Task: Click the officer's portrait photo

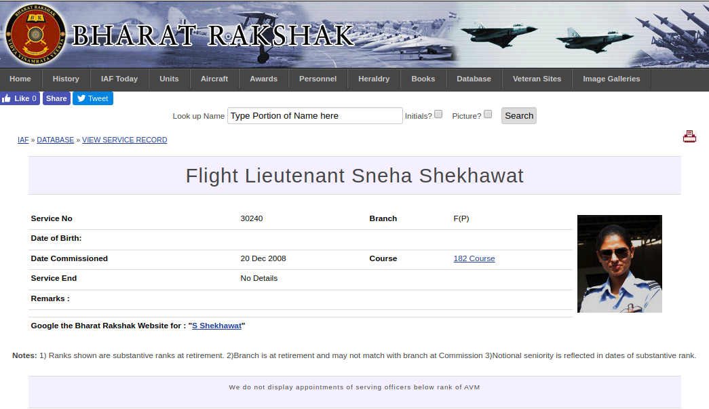Action: (619, 263)
